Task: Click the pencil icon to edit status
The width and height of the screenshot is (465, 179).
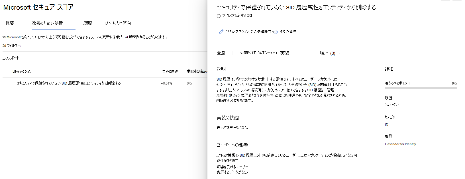Action: [221, 32]
